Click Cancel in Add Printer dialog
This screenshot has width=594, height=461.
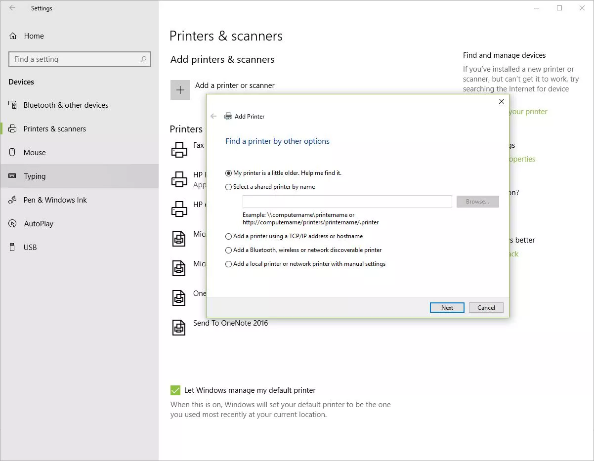[x=486, y=307]
